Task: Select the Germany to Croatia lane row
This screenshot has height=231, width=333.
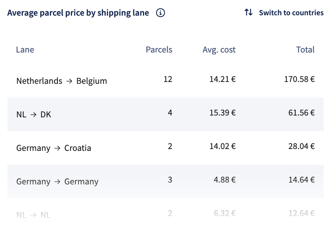Action: tap(165, 148)
